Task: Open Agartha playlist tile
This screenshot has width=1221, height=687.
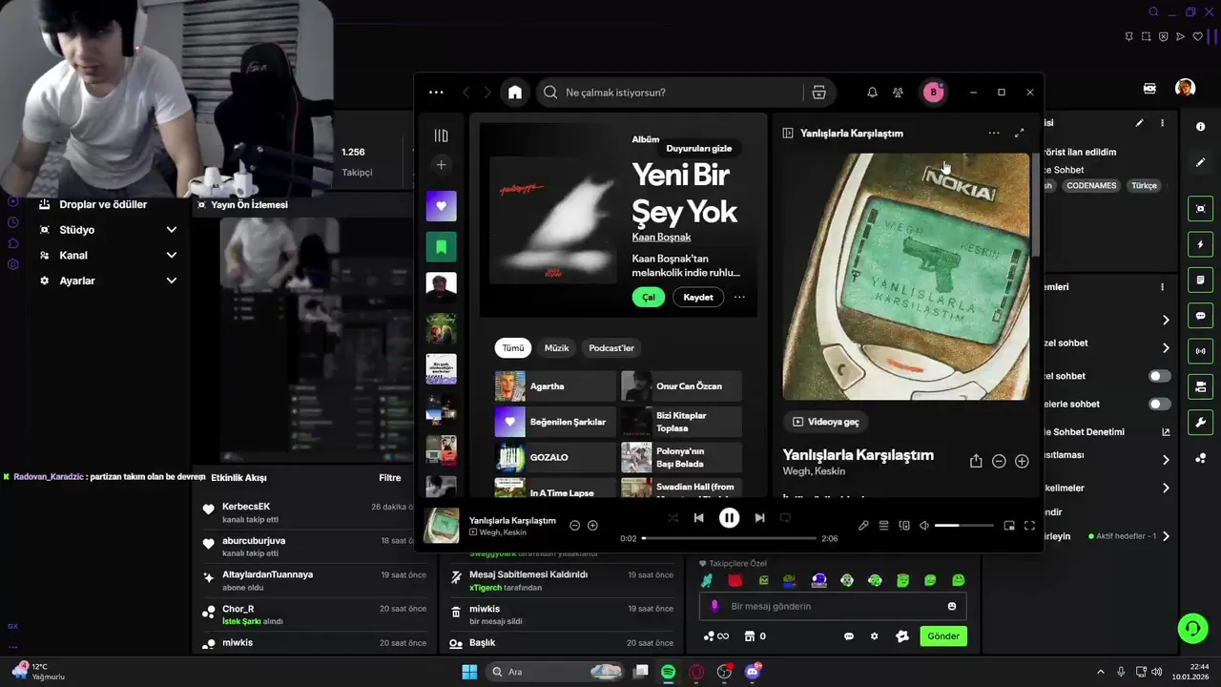Action: 555,386
